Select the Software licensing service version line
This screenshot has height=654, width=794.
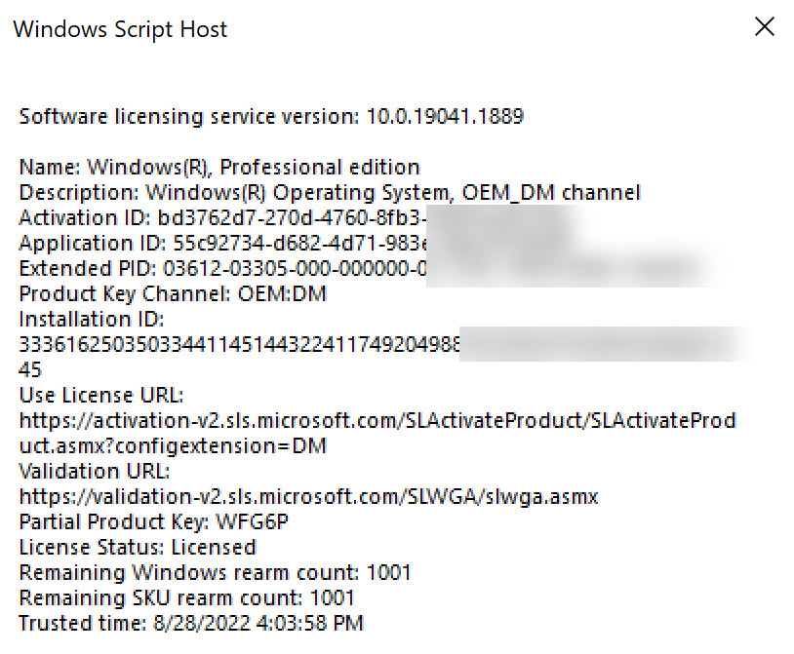pos(270,116)
